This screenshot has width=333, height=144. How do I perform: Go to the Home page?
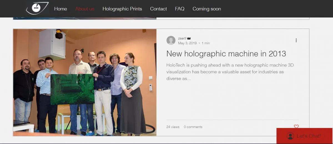click(x=60, y=9)
